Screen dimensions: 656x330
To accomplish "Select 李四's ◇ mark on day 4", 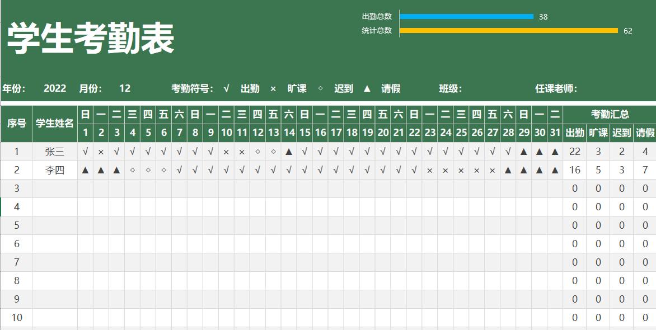I will [132, 171].
